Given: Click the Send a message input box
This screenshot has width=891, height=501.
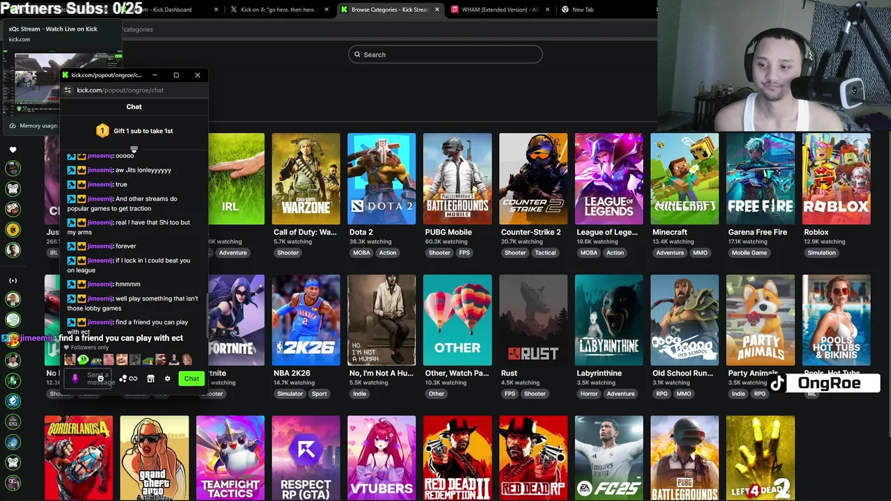Looking at the screenshot, I should click(x=89, y=379).
